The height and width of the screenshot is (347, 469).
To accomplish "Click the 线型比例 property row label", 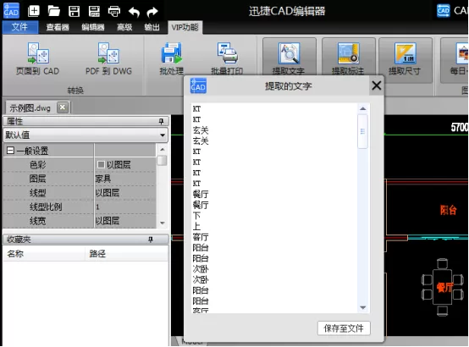I will pos(46,207).
